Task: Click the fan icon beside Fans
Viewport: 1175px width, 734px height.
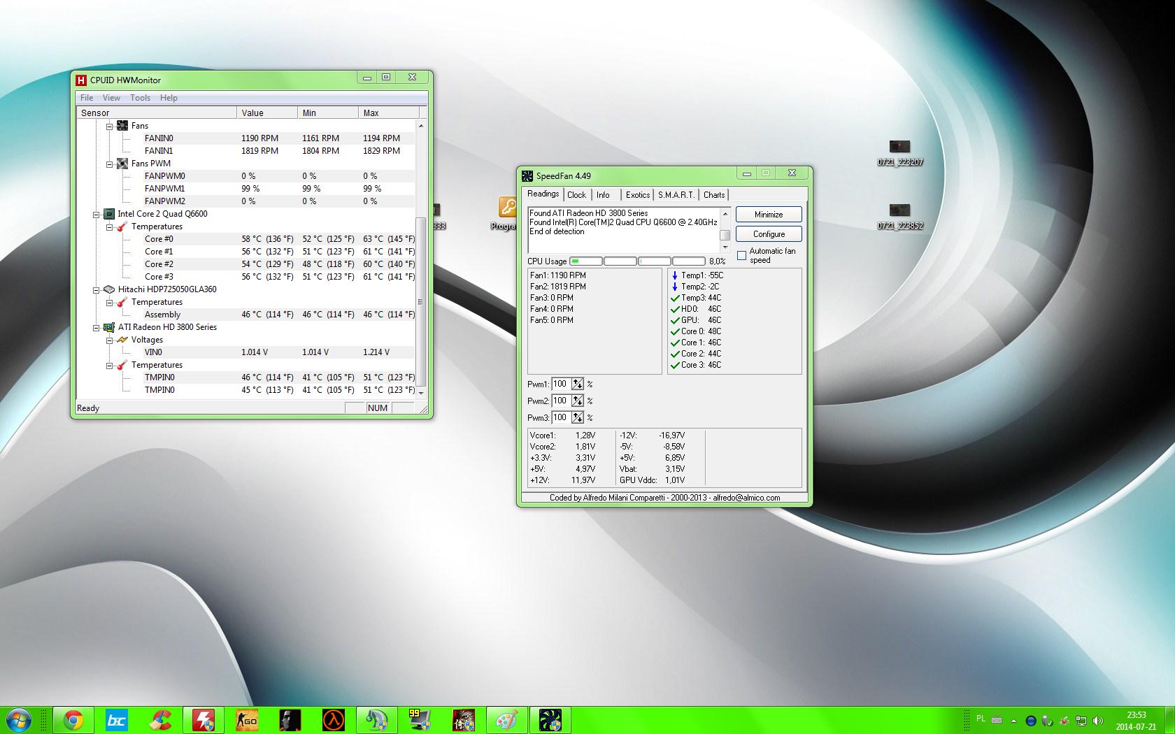Action: click(122, 126)
